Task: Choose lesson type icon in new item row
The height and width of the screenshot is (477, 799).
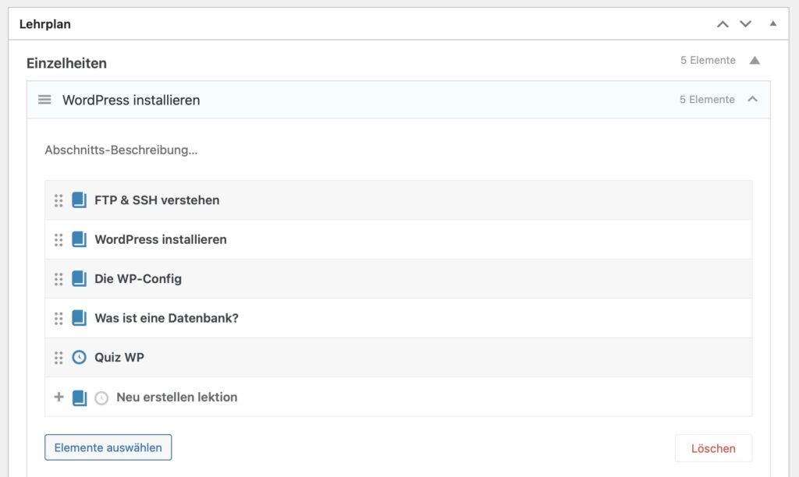Action: 80,397
